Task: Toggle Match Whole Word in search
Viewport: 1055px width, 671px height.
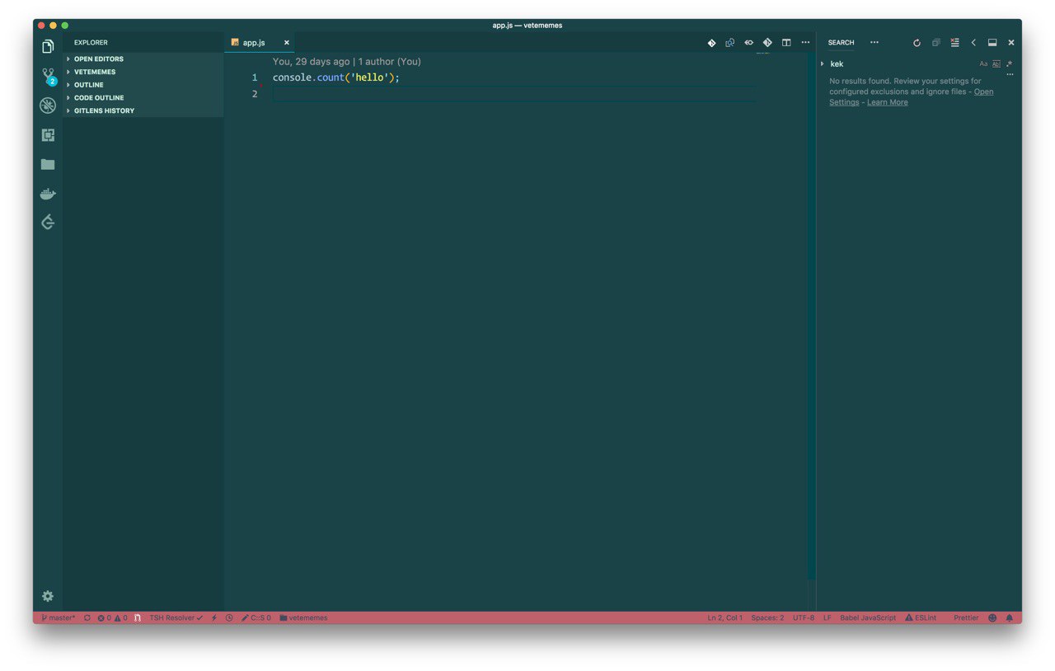Action: point(996,63)
